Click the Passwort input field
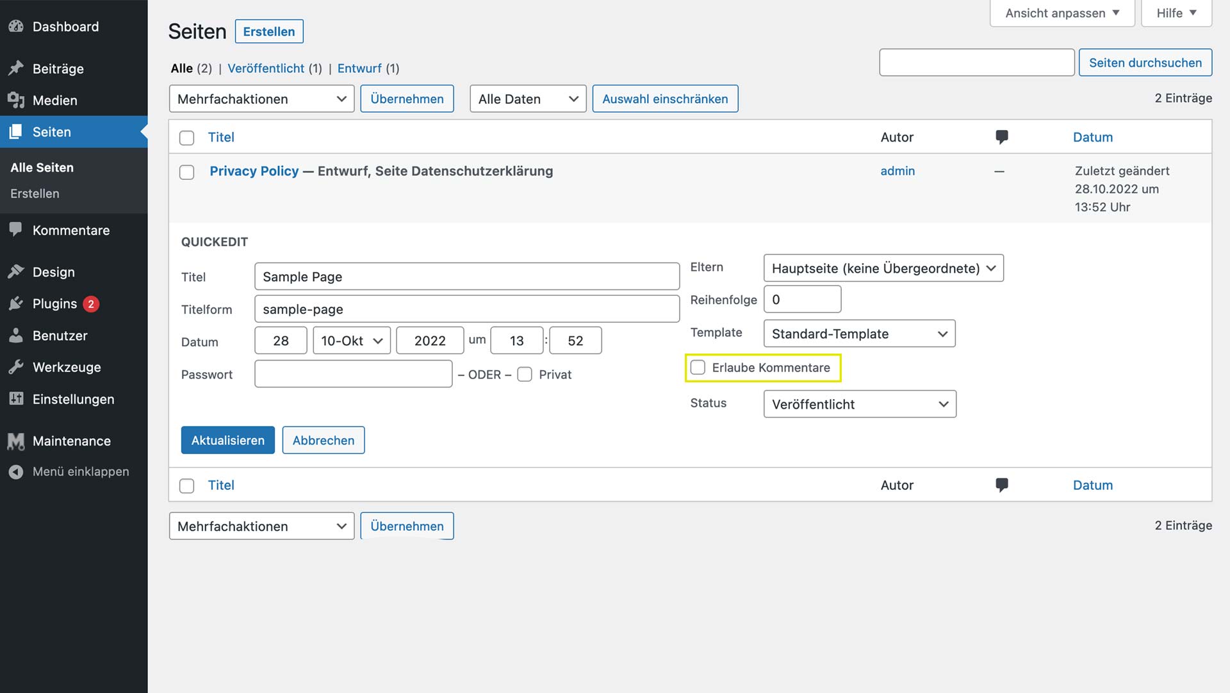The image size is (1230, 693). (353, 373)
